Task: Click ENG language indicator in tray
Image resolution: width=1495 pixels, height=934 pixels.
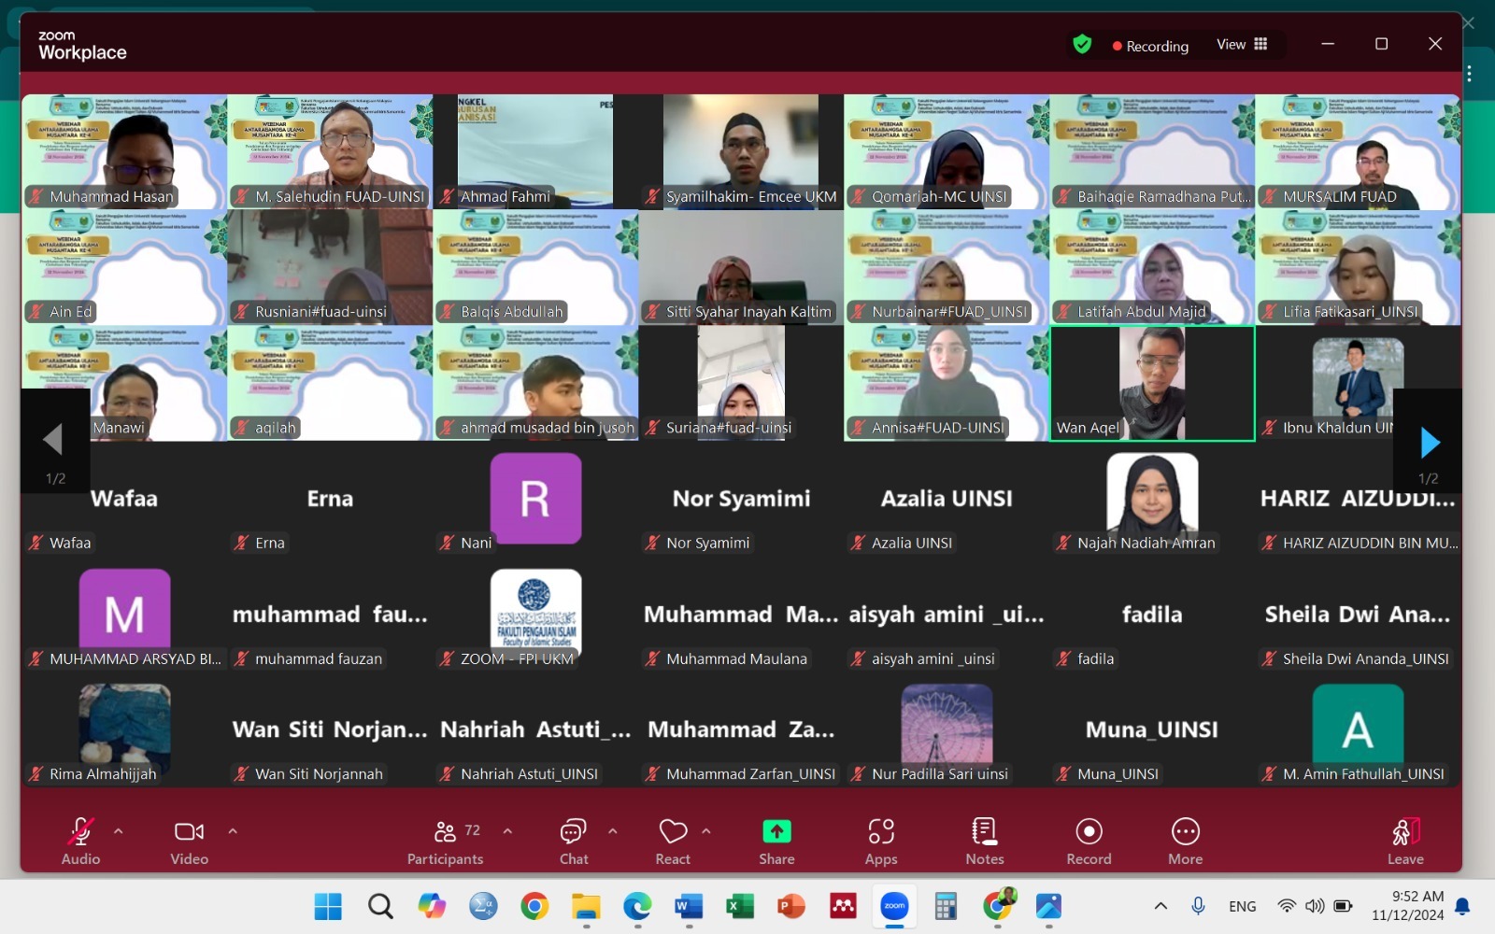Action: tap(1243, 906)
